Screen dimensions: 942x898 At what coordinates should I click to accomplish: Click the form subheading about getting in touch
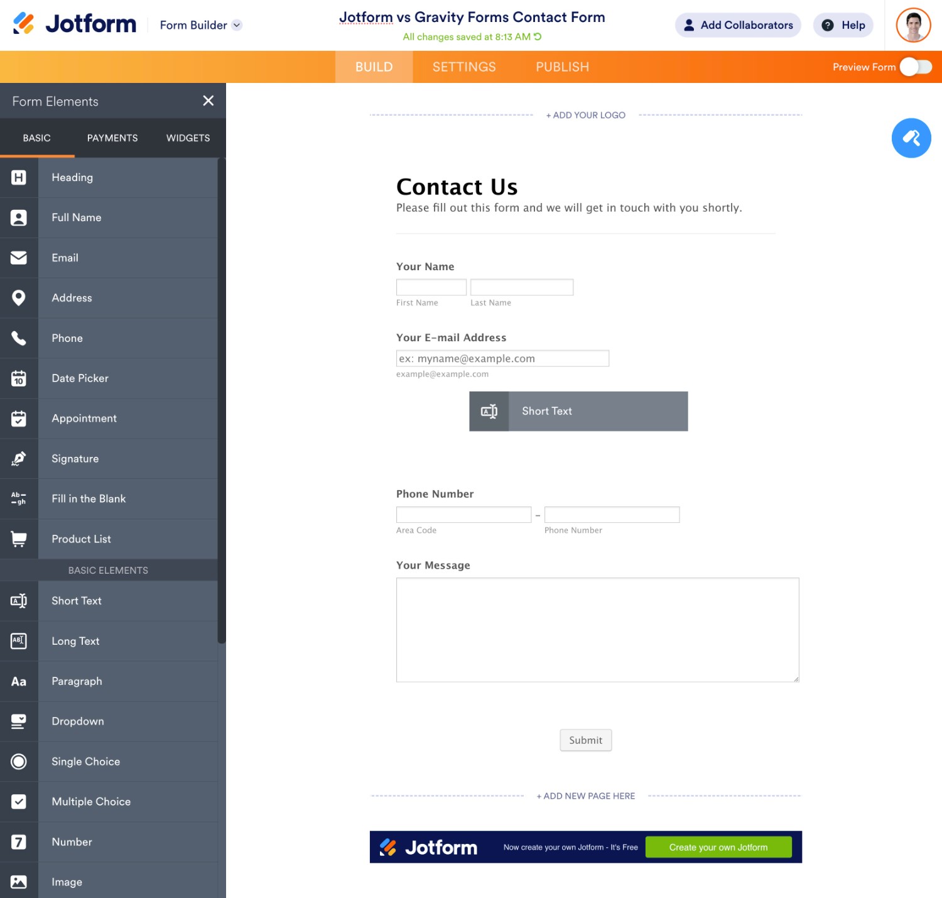click(x=569, y=207)
